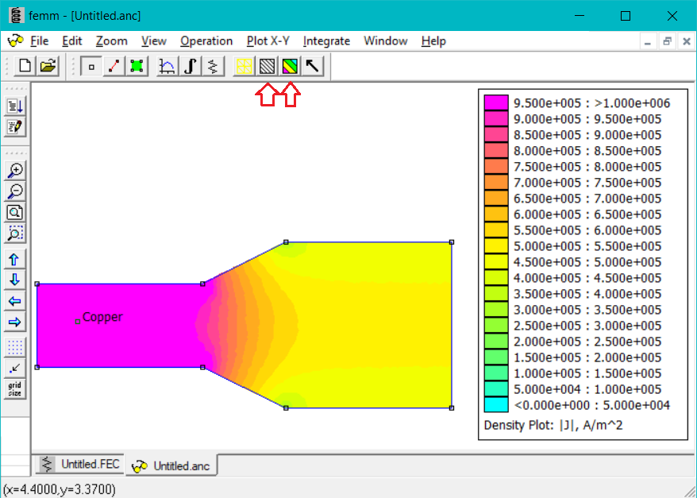The image size is (697, 498).
Task: Select the green block area mode
Action: click(137, 67)
